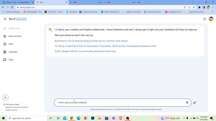Open the FAQ sidebar item
The width and height of the screenshot is (216, 121).
pos(8,44)
